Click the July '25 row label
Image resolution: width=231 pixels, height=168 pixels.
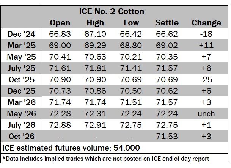(x=22, y=69)
